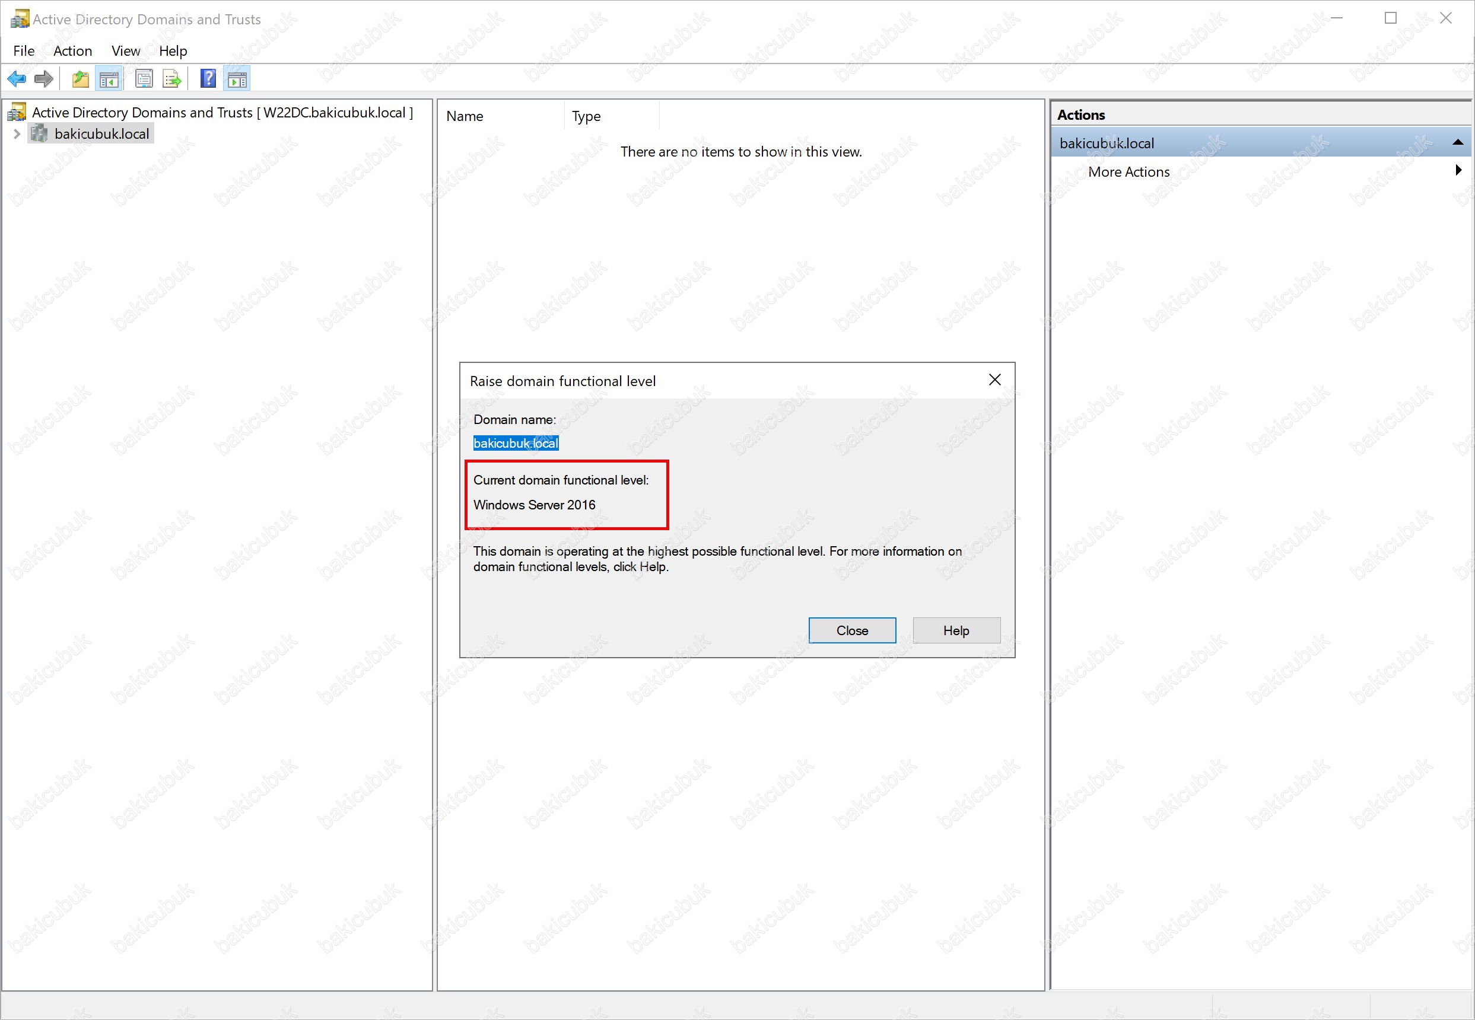This screenshot has width=1475, height=1020.
Task: Open the Help menu
Action: (x=173, y=50)
